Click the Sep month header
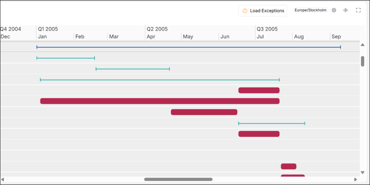The height and width of the screenshot is (185, 370). point(336,37)
